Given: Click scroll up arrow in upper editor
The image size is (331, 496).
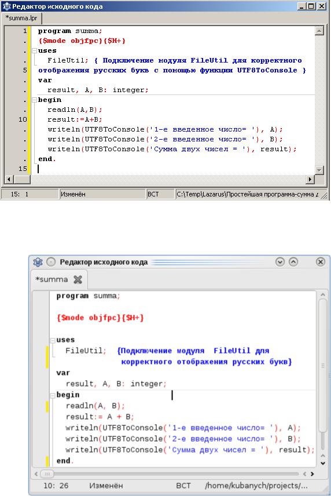Looking at the screenshot, I should click(319, 31).
